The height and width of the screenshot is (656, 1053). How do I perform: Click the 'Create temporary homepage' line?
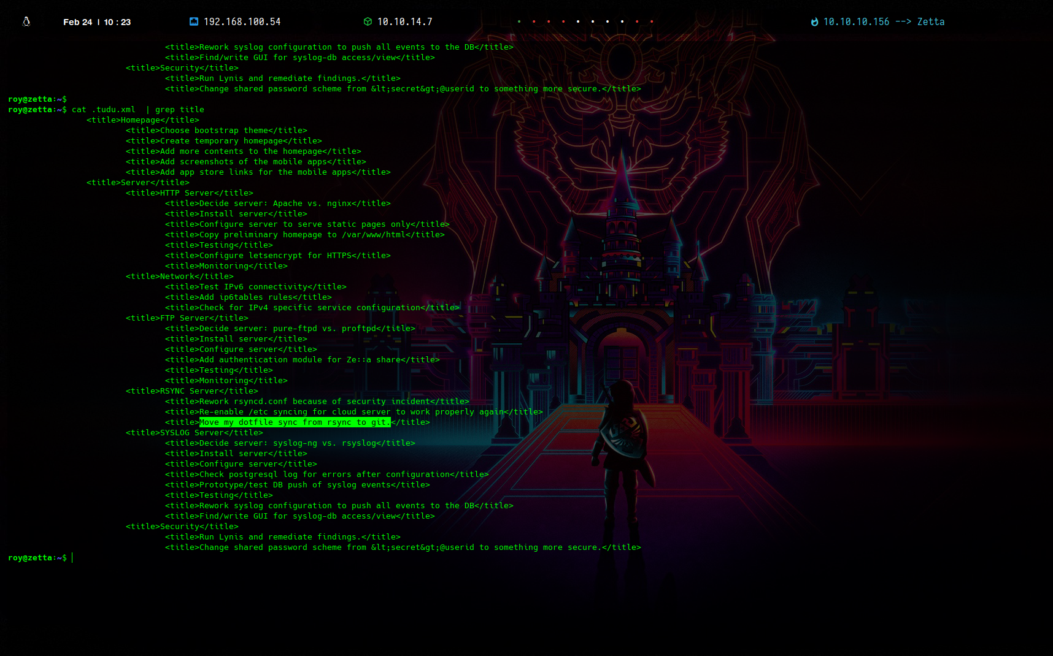pyautogui.click(x=224, y=141)
